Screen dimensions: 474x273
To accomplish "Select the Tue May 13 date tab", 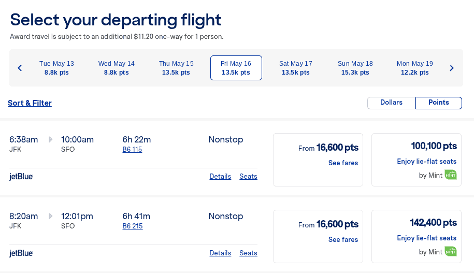I will click(56, 68).
